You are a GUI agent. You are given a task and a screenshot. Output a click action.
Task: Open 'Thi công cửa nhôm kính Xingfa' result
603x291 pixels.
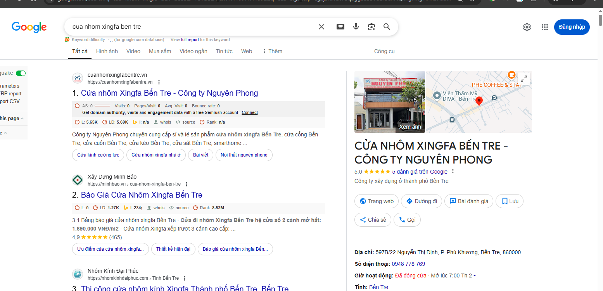185,288
